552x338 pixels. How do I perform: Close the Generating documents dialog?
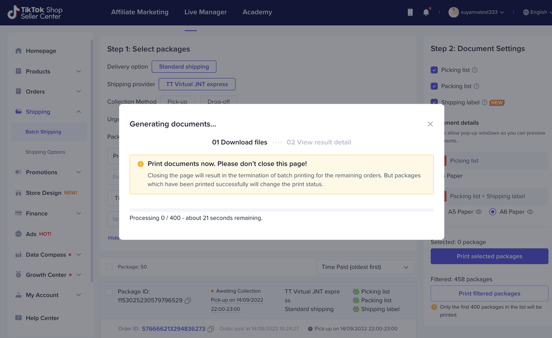point(430,124)
